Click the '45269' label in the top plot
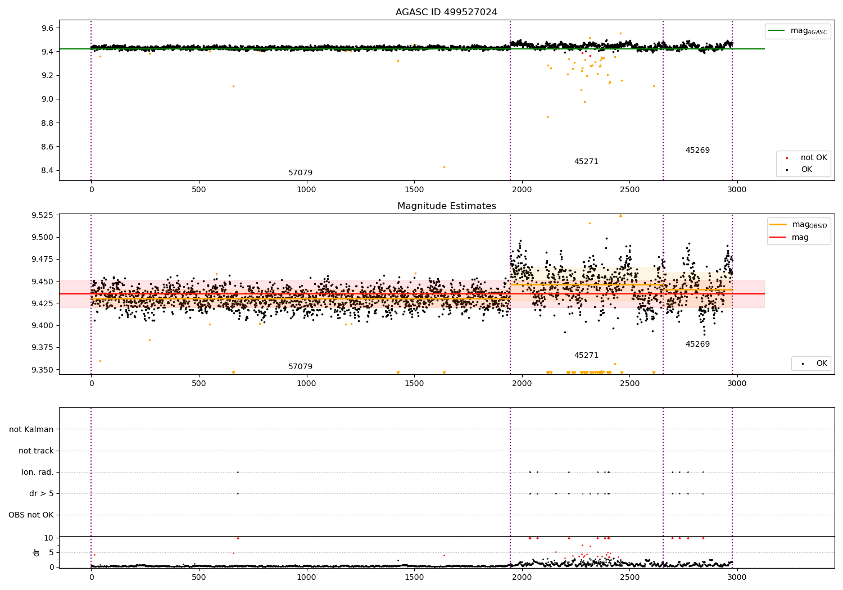Viewport: 843px width, 590px height. tap(697, 151)
